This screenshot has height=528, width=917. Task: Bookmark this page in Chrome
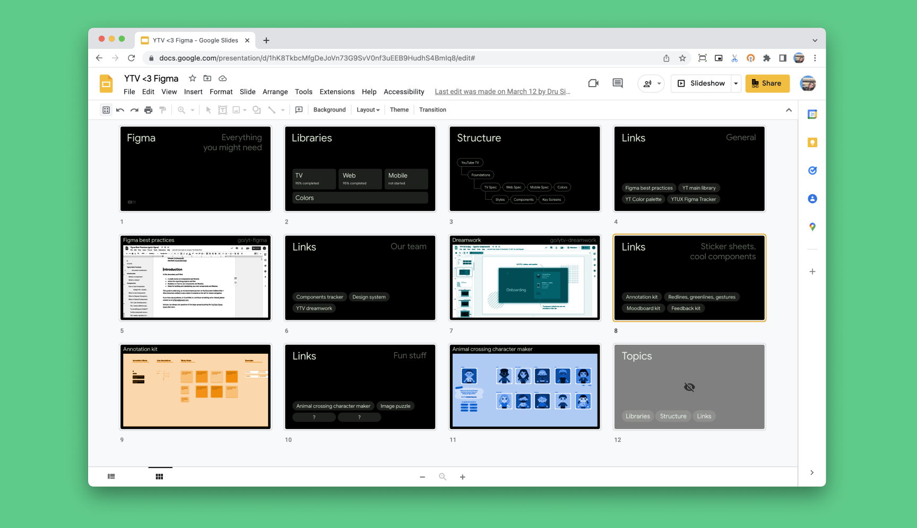click(x=682, y=58)
